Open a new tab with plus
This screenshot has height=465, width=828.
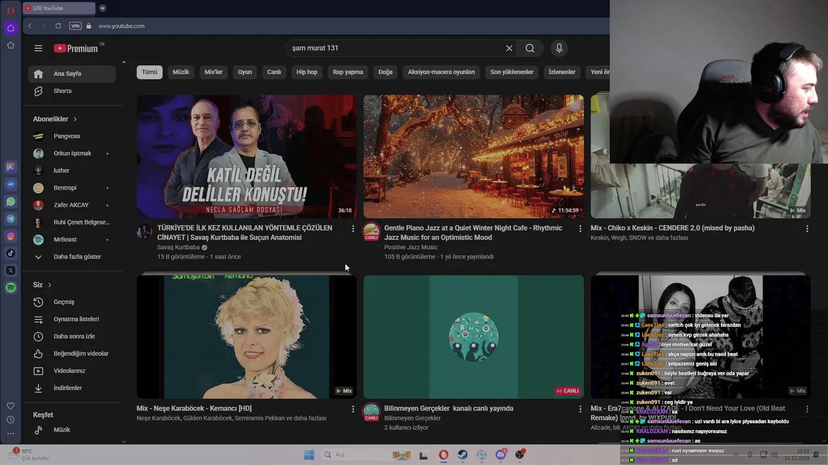[x=102, y=8]
